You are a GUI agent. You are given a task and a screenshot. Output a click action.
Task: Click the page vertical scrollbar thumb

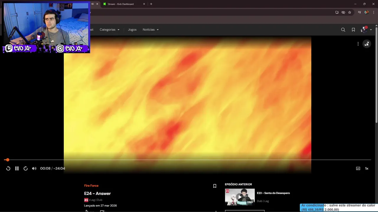tap(376, 75)
